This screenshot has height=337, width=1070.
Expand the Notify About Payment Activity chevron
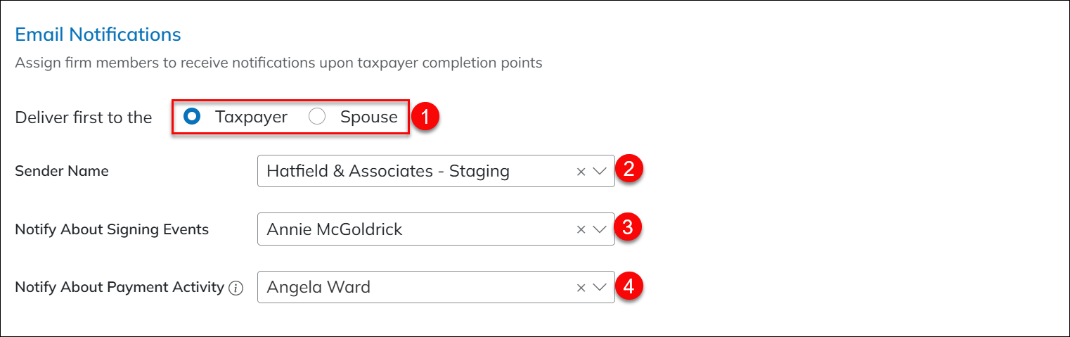coord(600,287)
